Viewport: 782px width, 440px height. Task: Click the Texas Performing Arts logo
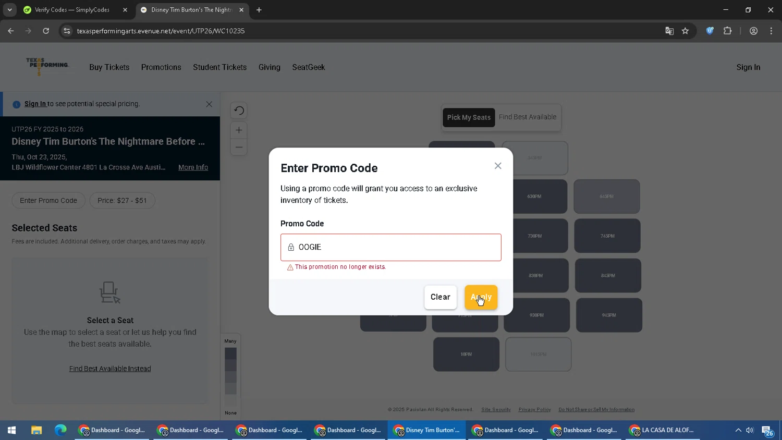47,66
